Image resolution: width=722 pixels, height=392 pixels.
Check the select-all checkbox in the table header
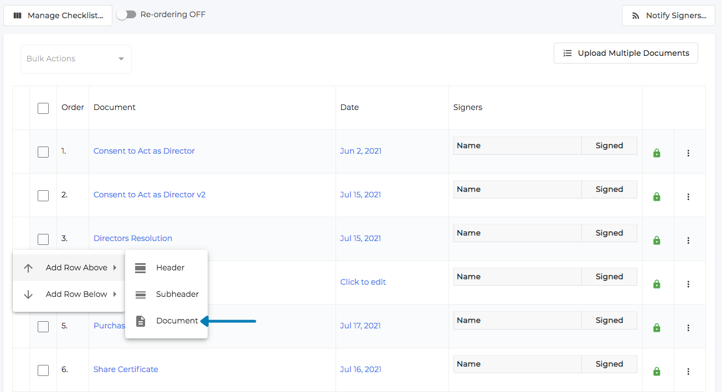coord(43,108)
